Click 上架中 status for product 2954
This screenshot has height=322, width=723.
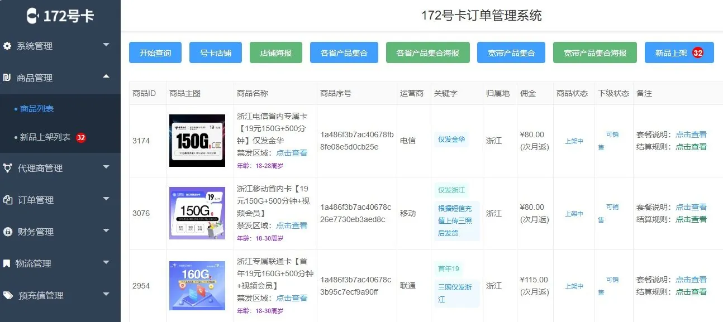(574, 286)
